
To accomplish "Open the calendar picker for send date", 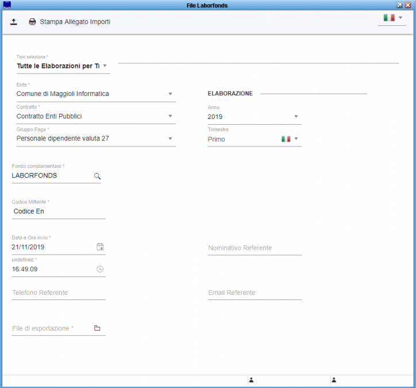I will point(100,247).
